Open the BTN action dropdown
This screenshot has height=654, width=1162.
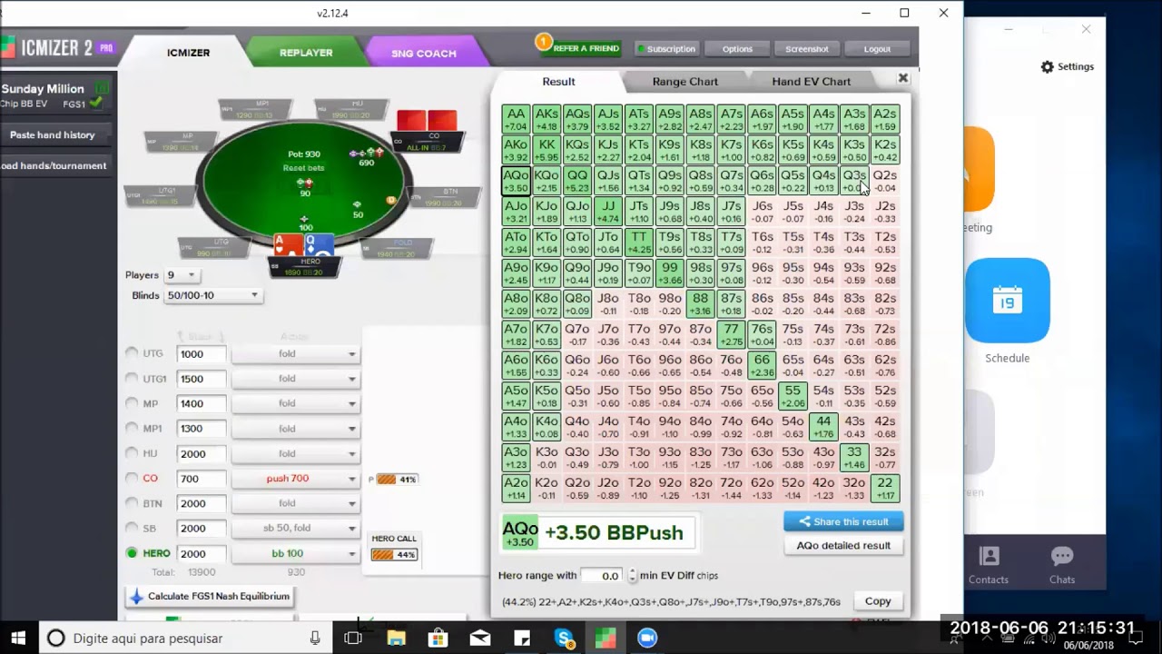[x=296, y=503]
